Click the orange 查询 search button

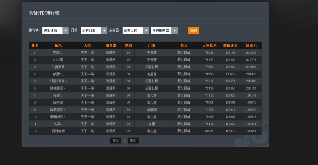[193, 30]
